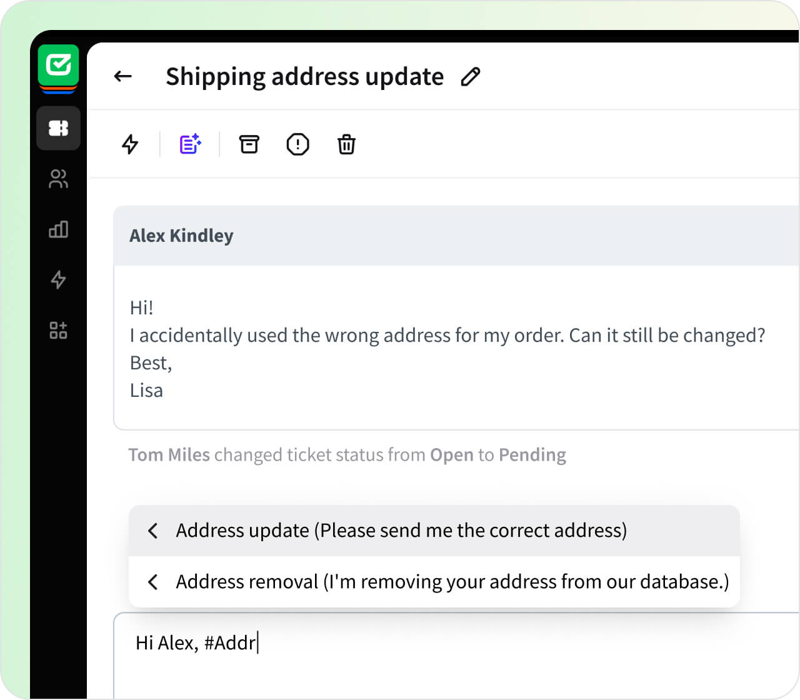Collapse the Address update suggestion chevron

pyautogui.click(x=152, y=531)
